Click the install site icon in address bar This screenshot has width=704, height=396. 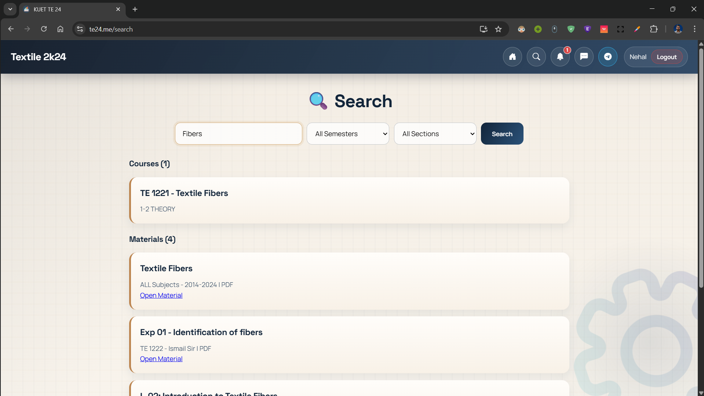pos(483,29)
